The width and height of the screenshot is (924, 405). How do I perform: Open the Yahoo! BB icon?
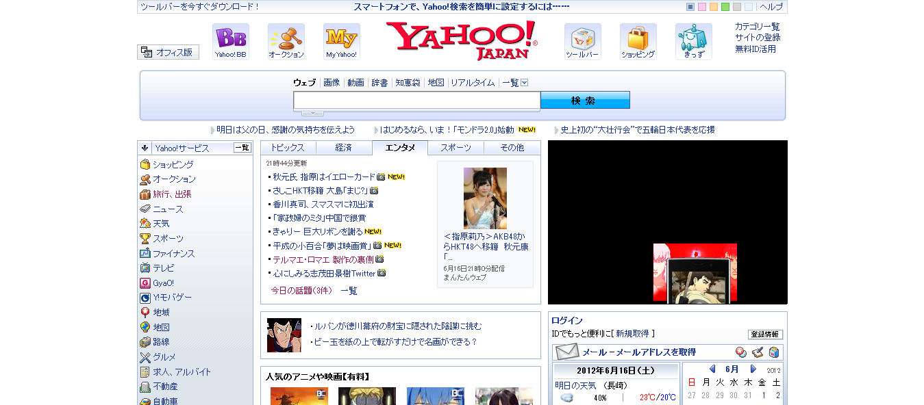[231, 42]
